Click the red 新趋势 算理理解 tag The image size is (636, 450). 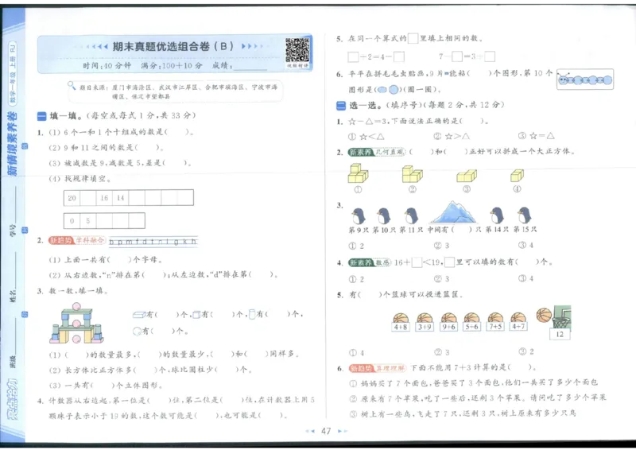pos(377,368)
